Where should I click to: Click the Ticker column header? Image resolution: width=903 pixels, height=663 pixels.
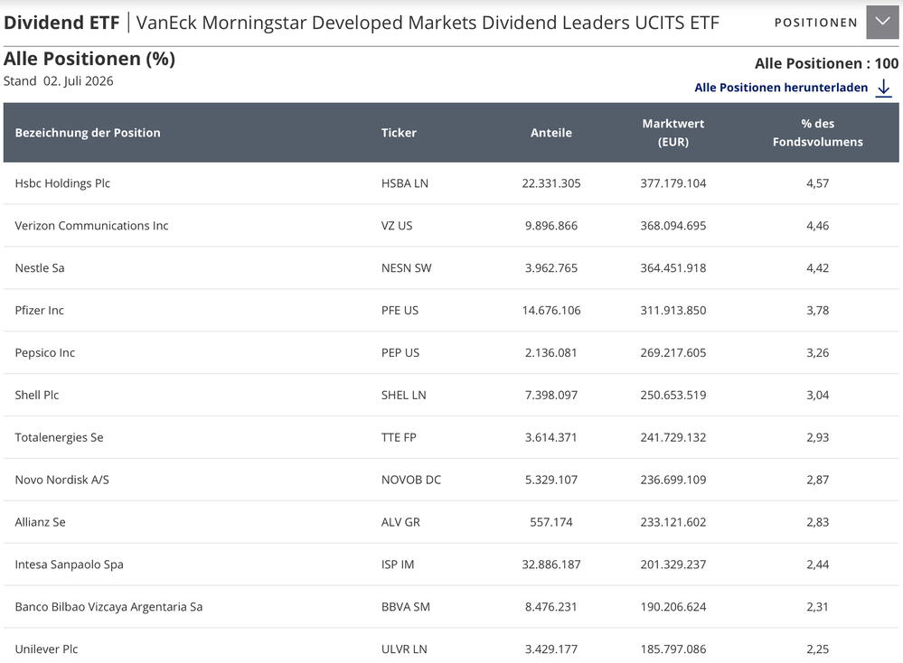[x=399, y=133]
